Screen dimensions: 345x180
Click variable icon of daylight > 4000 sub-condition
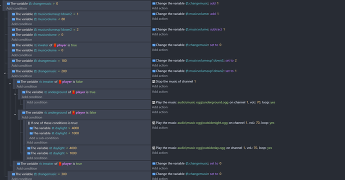click(31, 128)
